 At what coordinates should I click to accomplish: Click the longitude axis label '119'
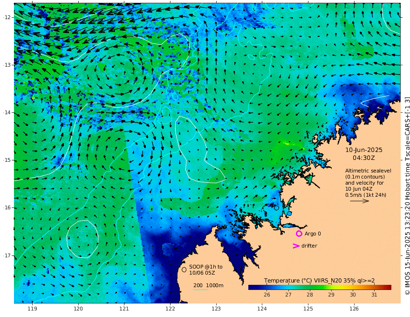[x=32, y=309]
